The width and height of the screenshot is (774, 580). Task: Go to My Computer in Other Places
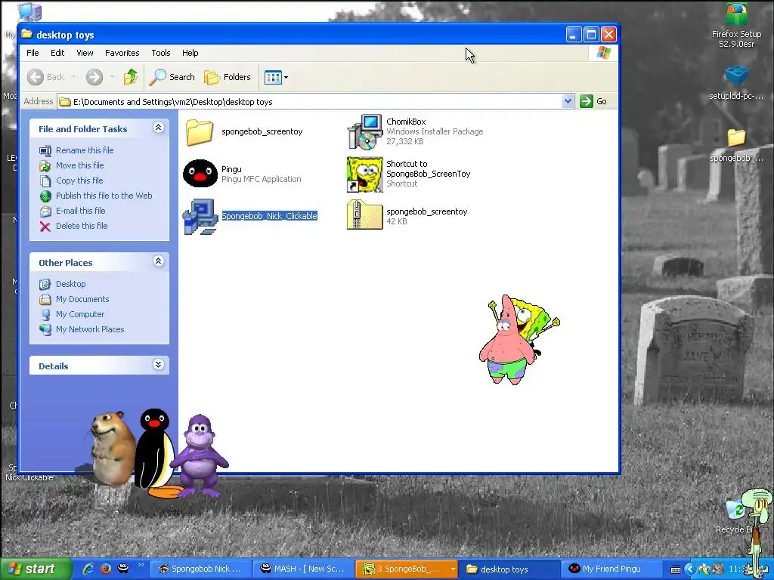[x=80, y=314]
